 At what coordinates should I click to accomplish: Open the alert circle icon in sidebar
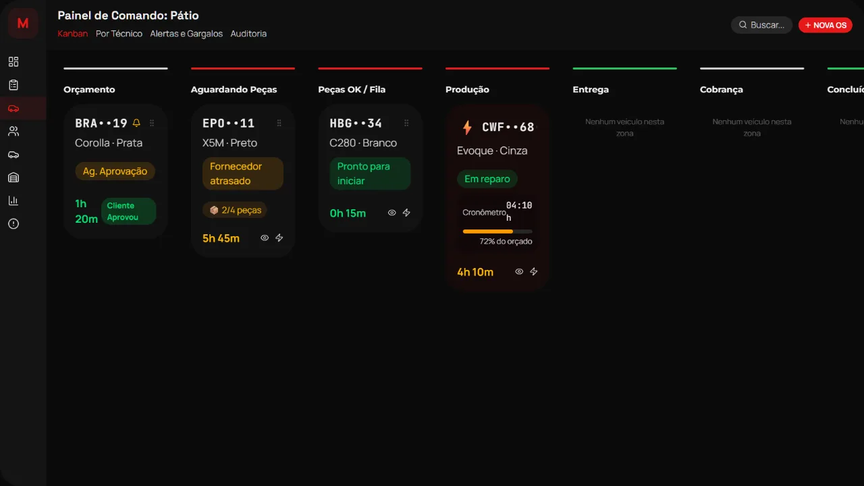(x=13, y=223)
